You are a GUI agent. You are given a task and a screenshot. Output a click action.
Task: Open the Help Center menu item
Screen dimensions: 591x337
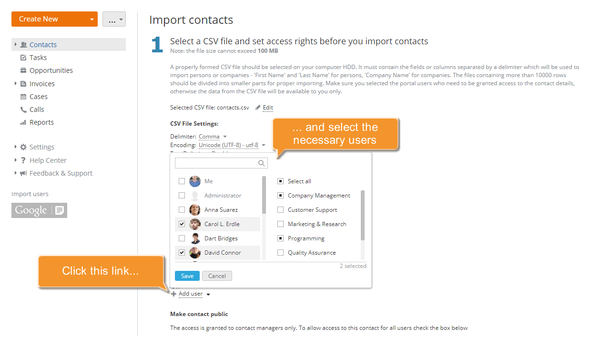48,160
